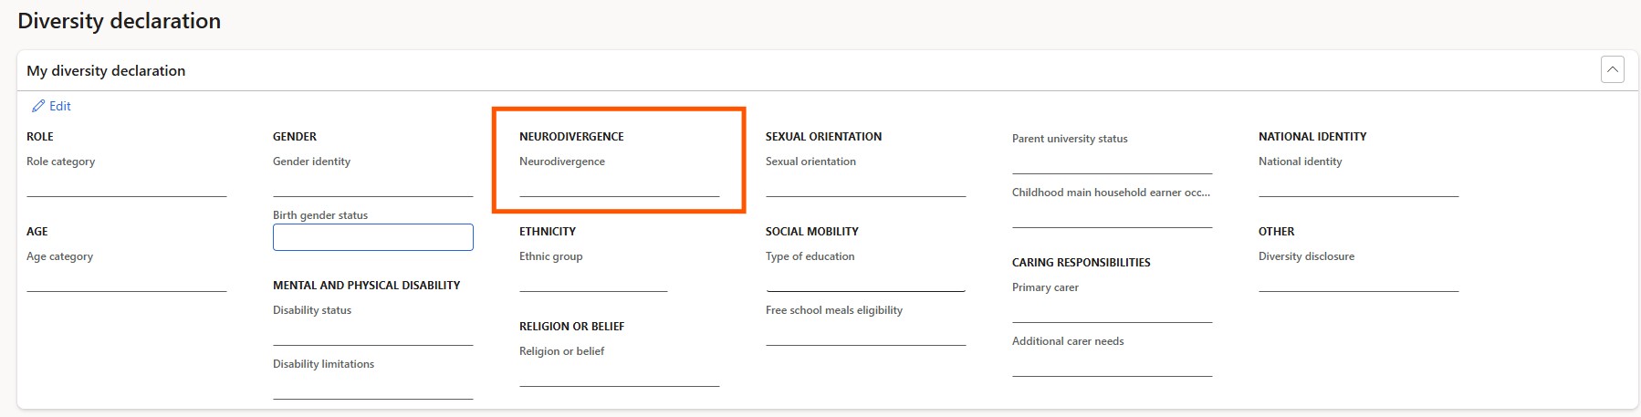Collapse the My diversity declaration section
The height and width of the screenshot is (417, 1641).
click(1612, 69)
